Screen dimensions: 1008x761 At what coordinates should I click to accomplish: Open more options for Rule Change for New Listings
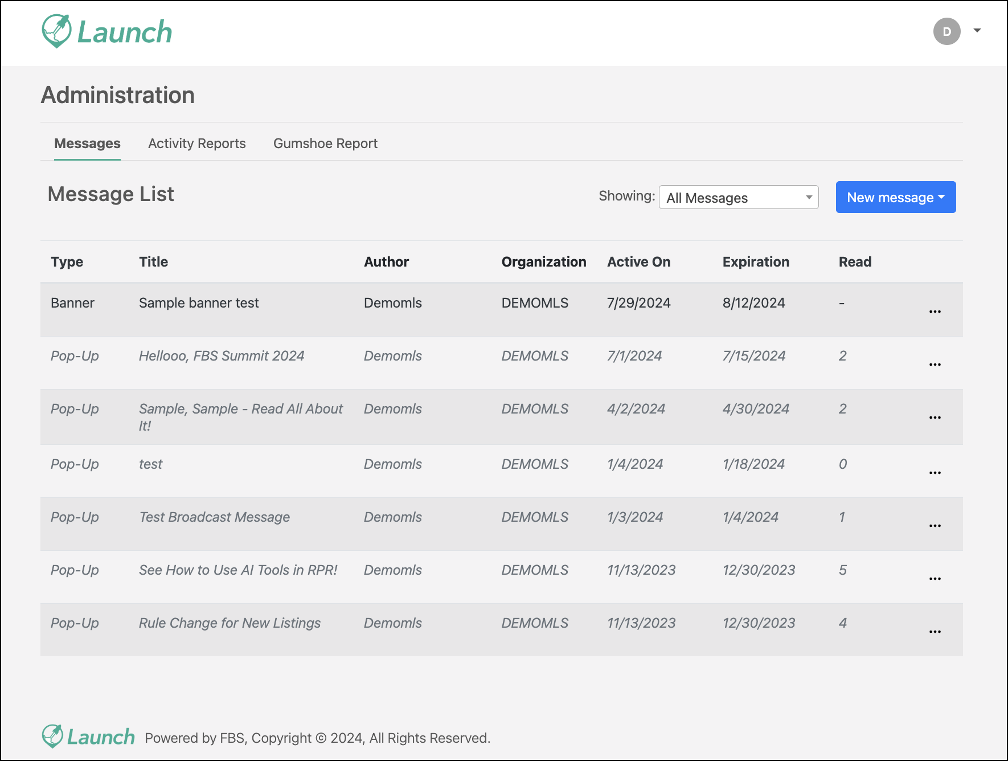[x=935, y=632]
